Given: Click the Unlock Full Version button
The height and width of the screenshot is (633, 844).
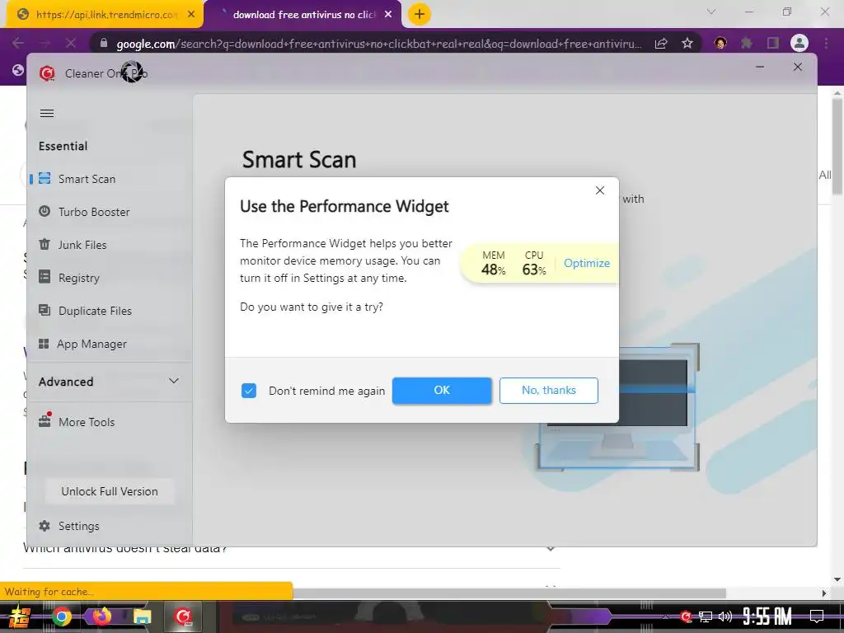Looking at the screenshot, I should pos(110,491).
